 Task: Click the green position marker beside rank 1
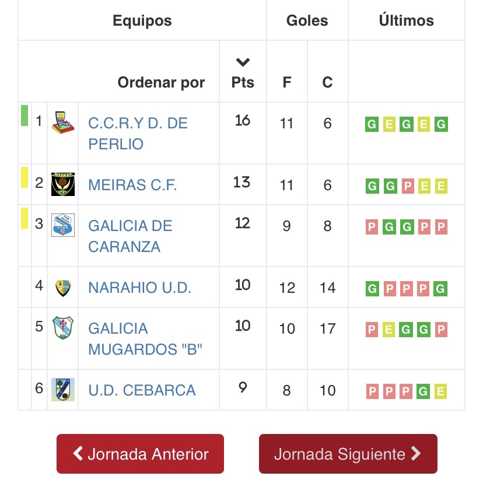click(x=24, y=116)
